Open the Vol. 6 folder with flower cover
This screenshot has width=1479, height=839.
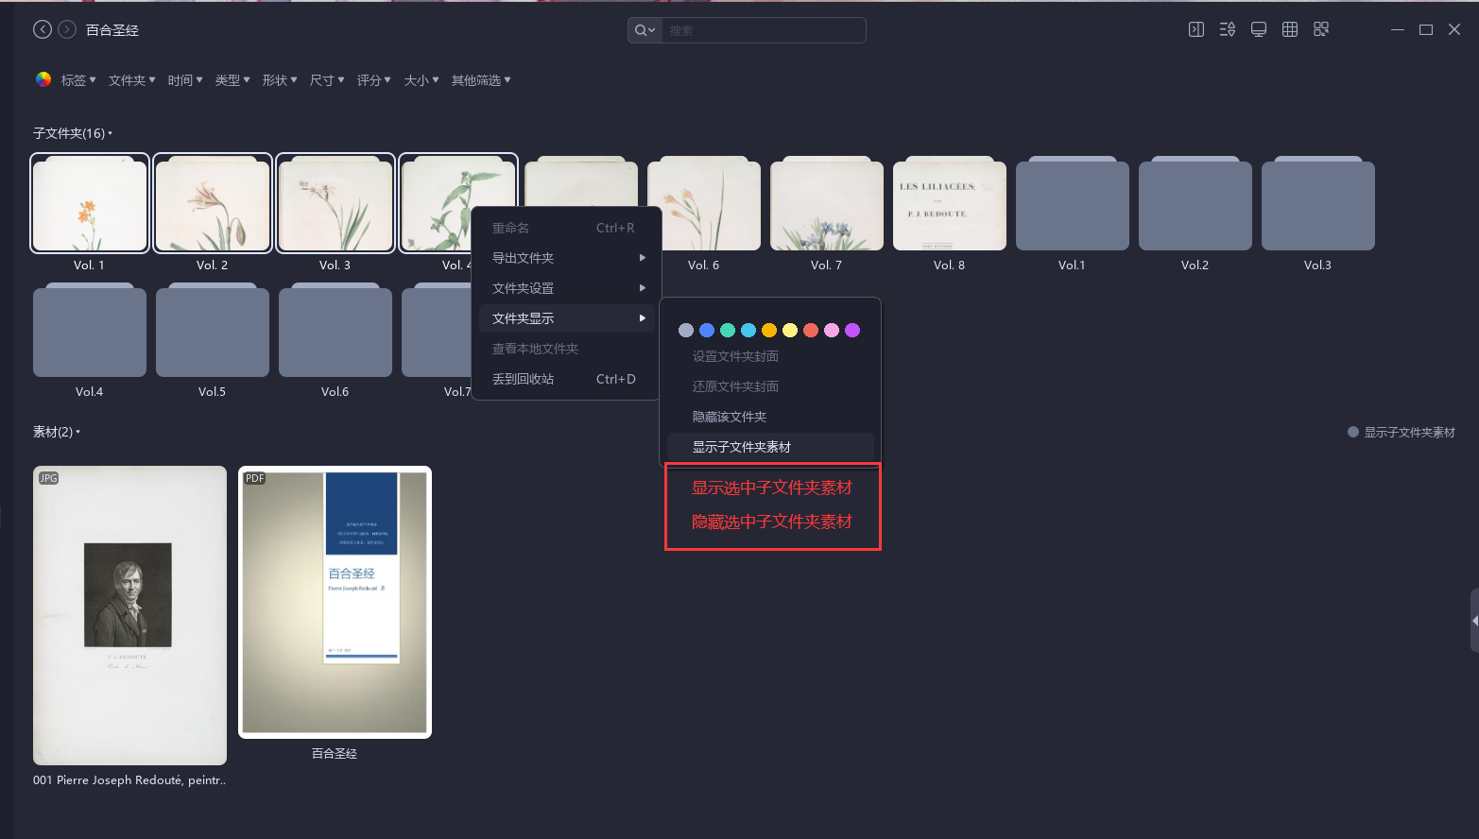pyautogui.click(x=704, y=203)
